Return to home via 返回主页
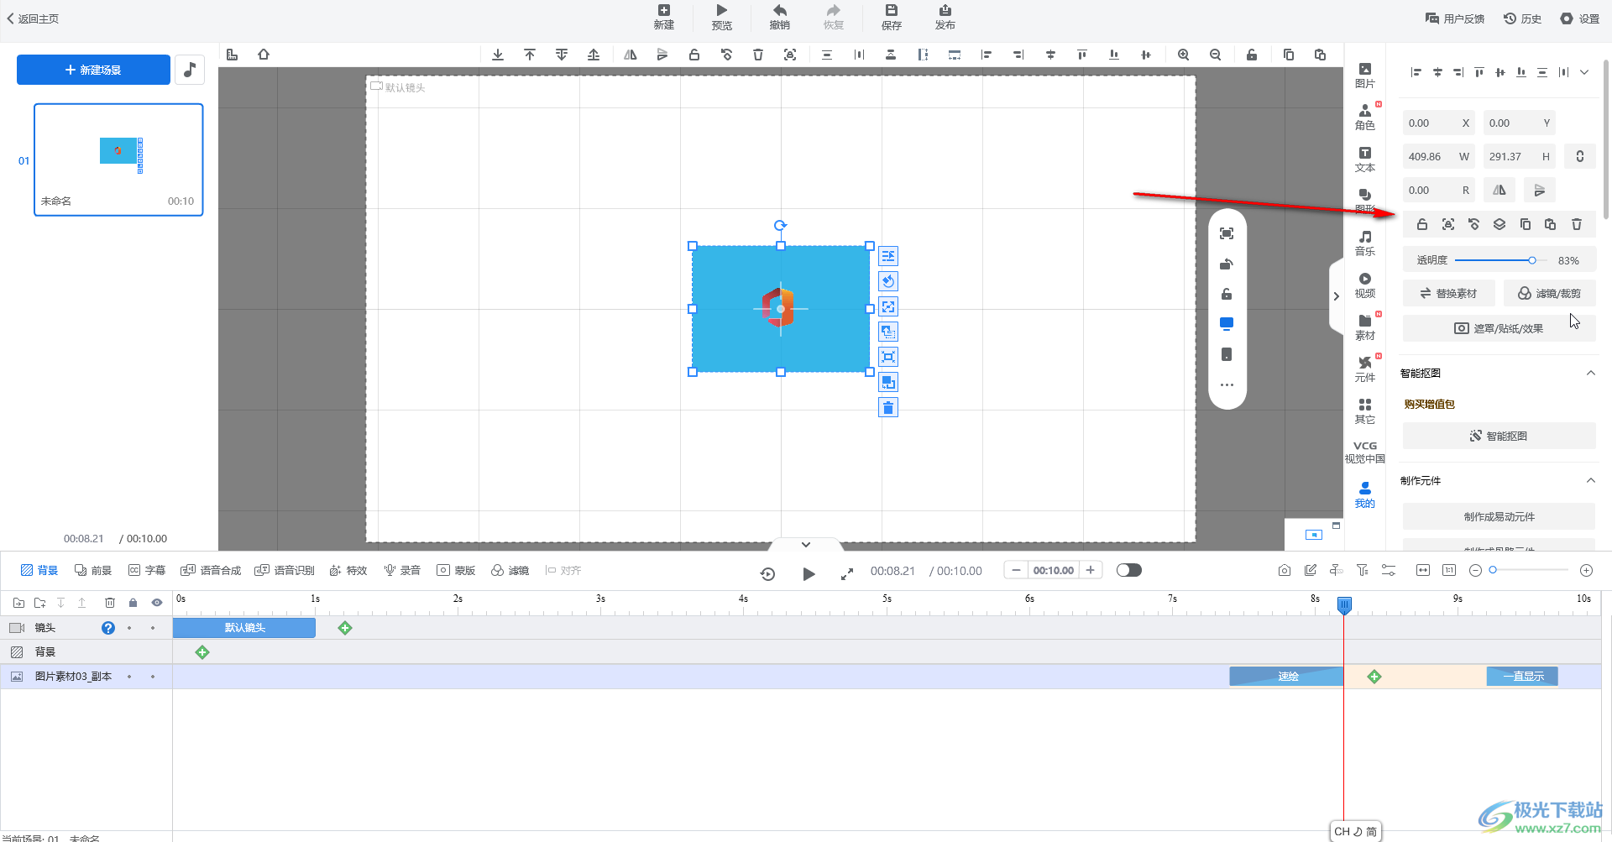1612x842 pixels. [x=33, y=18]
